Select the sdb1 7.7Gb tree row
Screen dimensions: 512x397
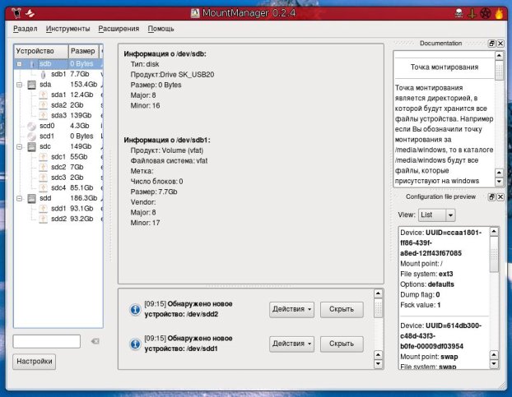coord(58,74)
